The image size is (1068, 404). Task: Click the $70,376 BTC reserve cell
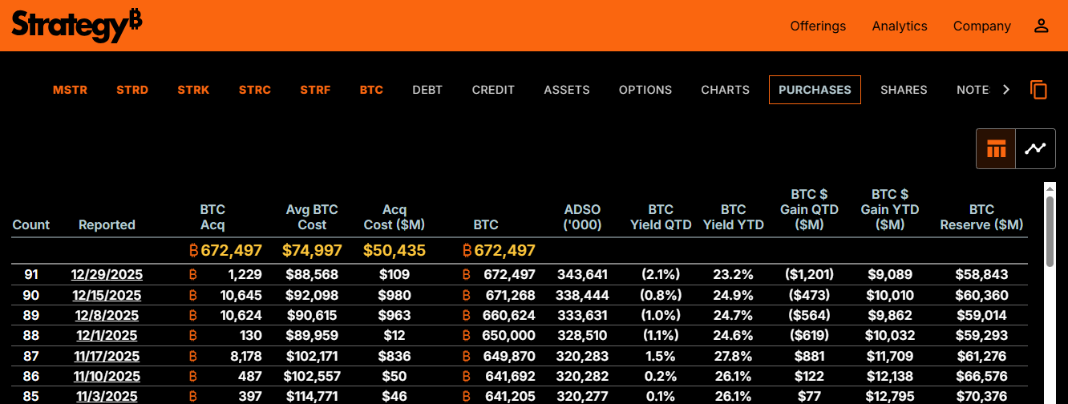[x=981, y=396]
